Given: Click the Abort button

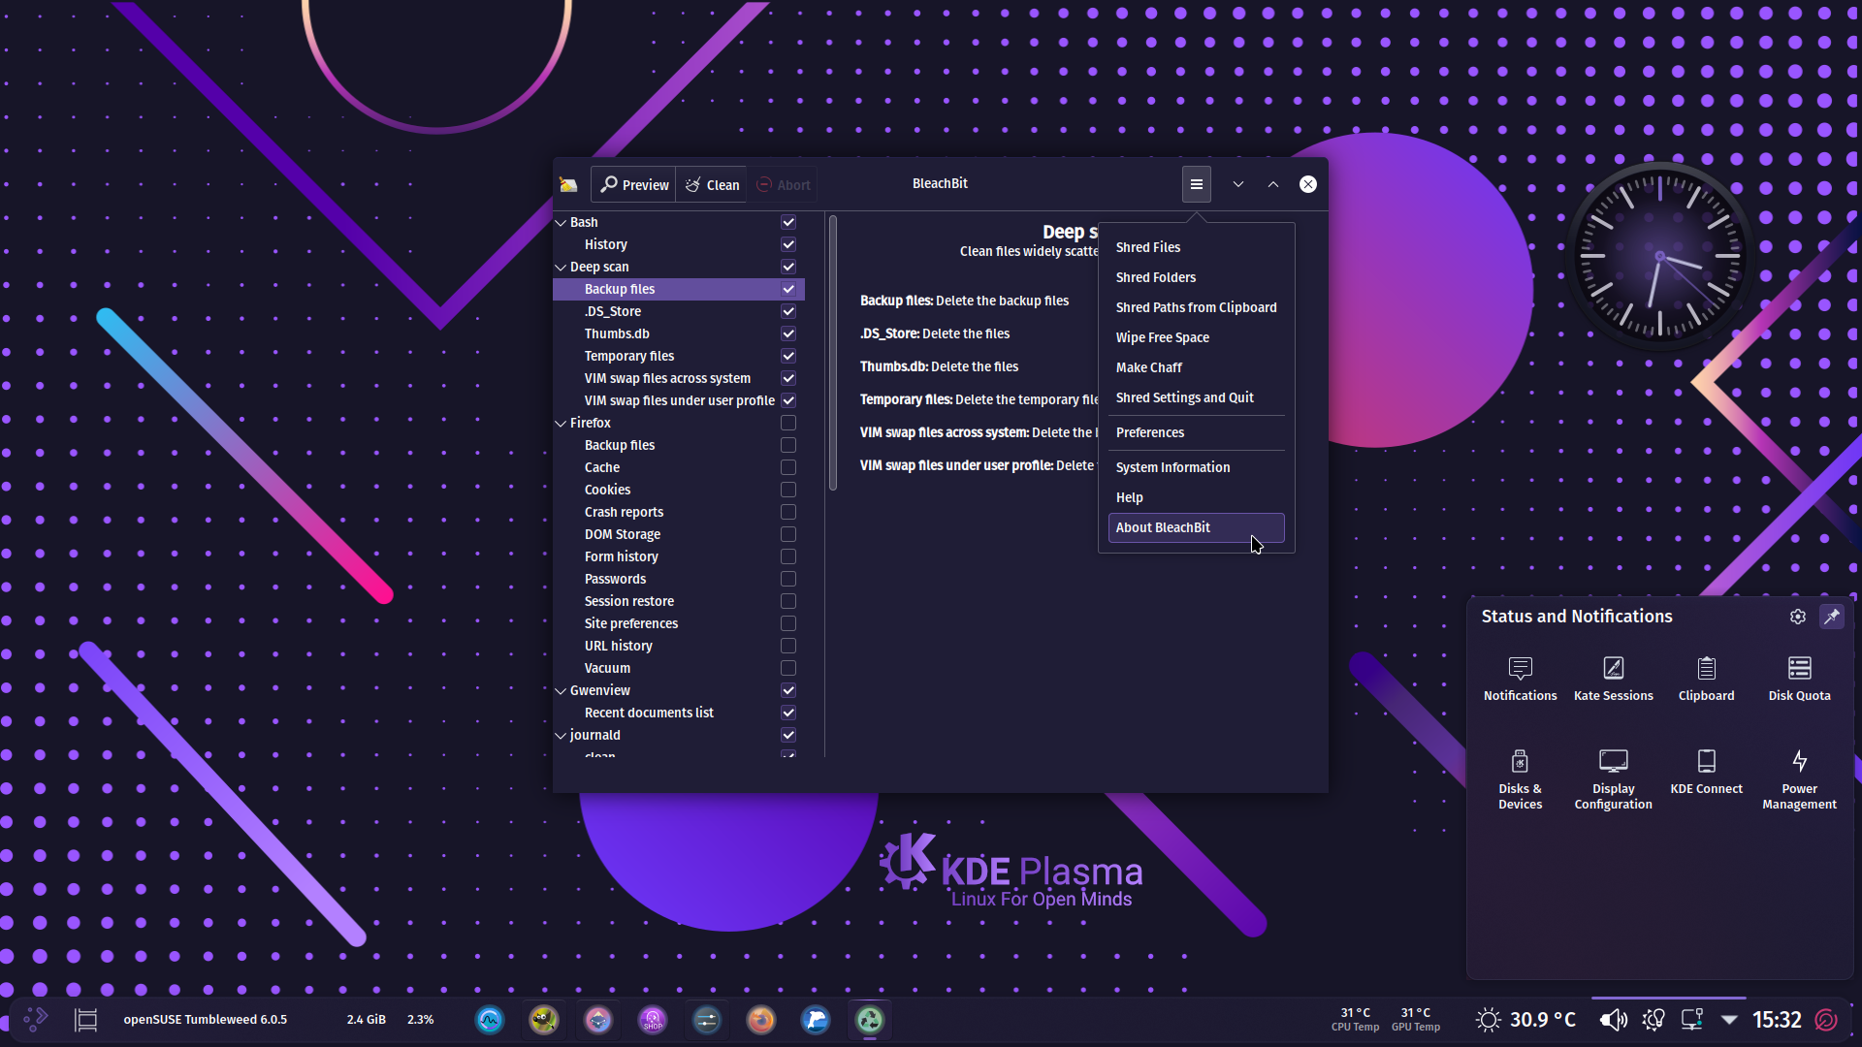Looking at the screenshot, I should coord(783,185).
